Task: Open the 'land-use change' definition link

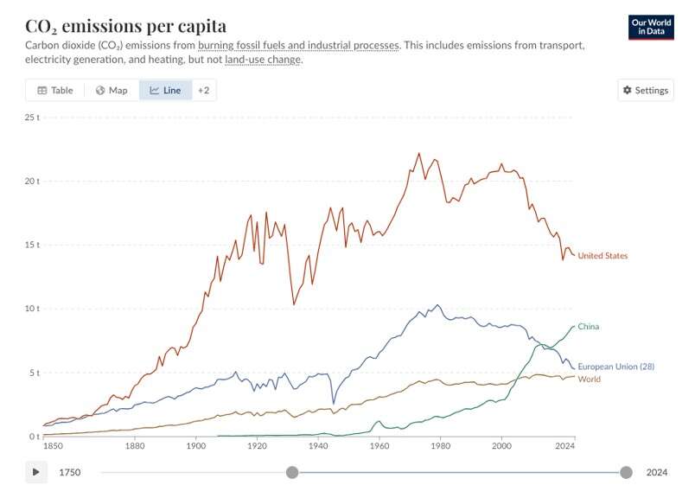Action: 263,59
